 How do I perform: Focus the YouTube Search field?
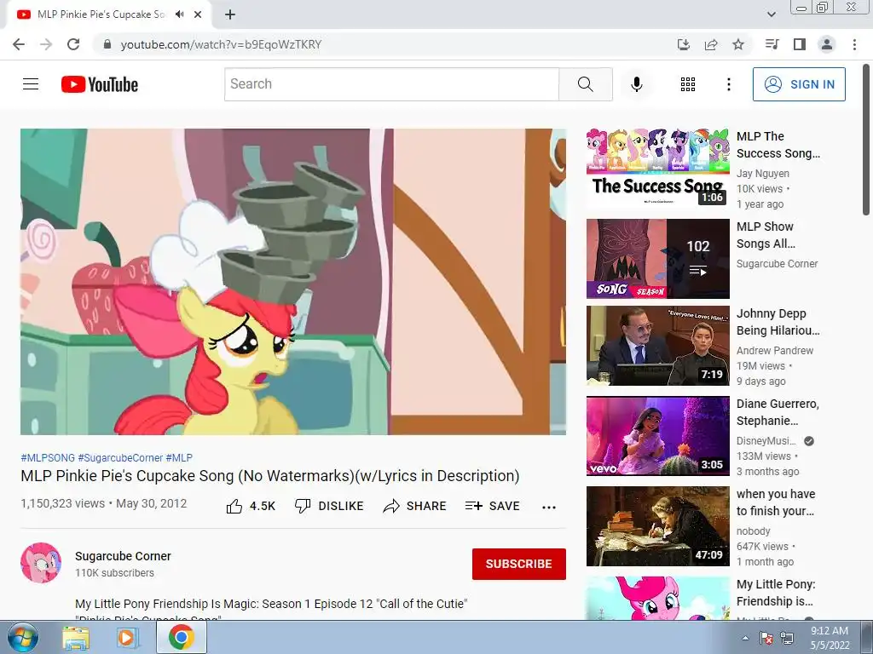pyautogui.click(x=391, y=84)
